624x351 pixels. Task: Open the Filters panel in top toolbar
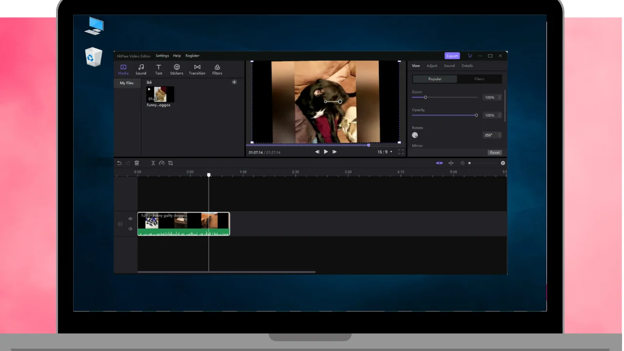(x=217, y=70)
